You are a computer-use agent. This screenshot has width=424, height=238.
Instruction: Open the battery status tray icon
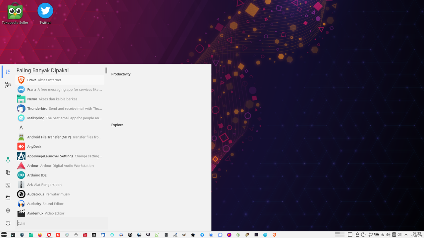pyautogui.click(x=376, y=235)
